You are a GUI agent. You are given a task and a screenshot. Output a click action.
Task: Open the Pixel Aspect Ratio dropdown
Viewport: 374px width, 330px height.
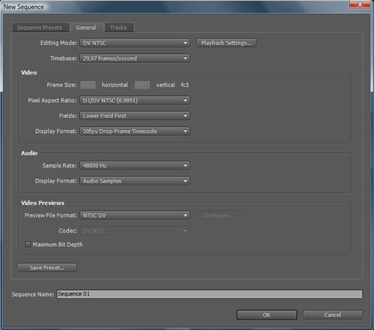(x=135, y=101)
